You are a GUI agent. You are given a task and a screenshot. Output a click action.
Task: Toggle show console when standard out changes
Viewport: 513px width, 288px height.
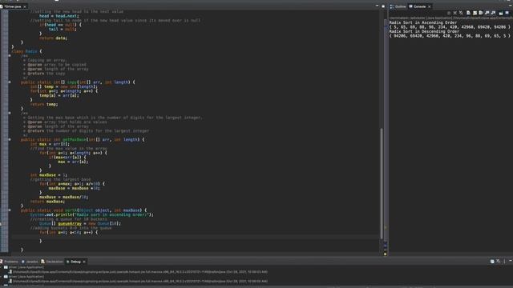click(487, 13)
